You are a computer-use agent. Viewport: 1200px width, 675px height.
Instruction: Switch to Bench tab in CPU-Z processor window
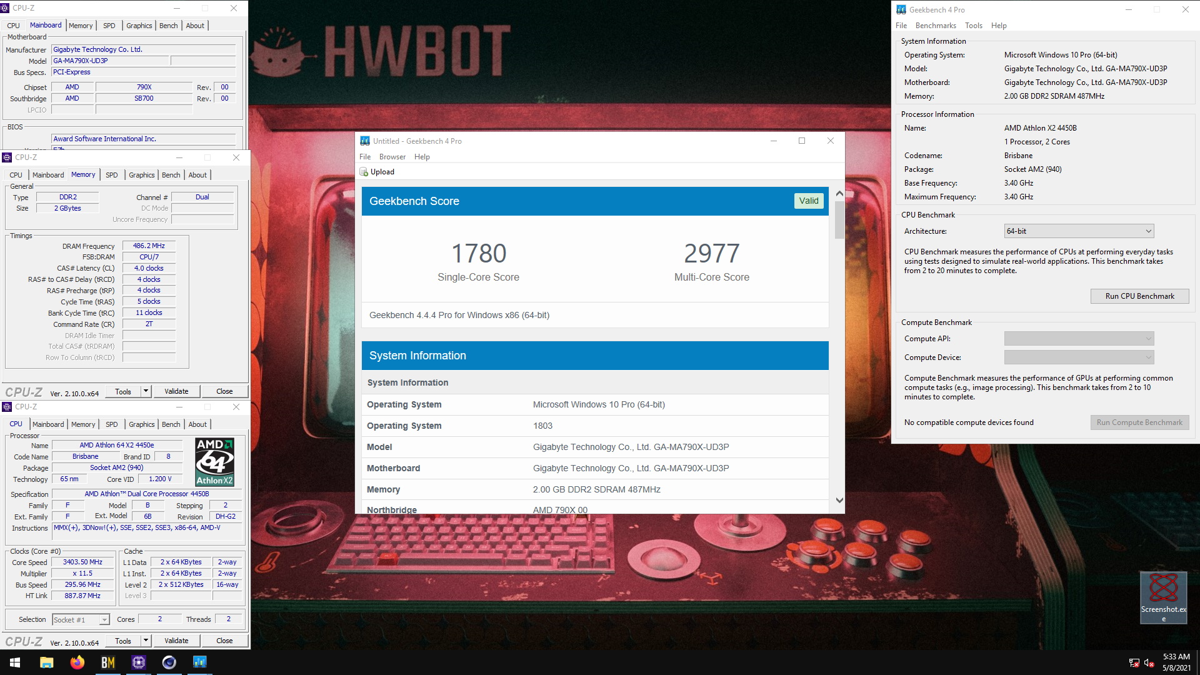pyautogui.click(x=171, y=424)
